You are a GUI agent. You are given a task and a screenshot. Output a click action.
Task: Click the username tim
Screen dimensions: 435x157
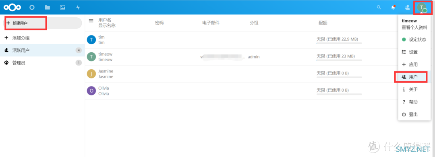(101, 37)
